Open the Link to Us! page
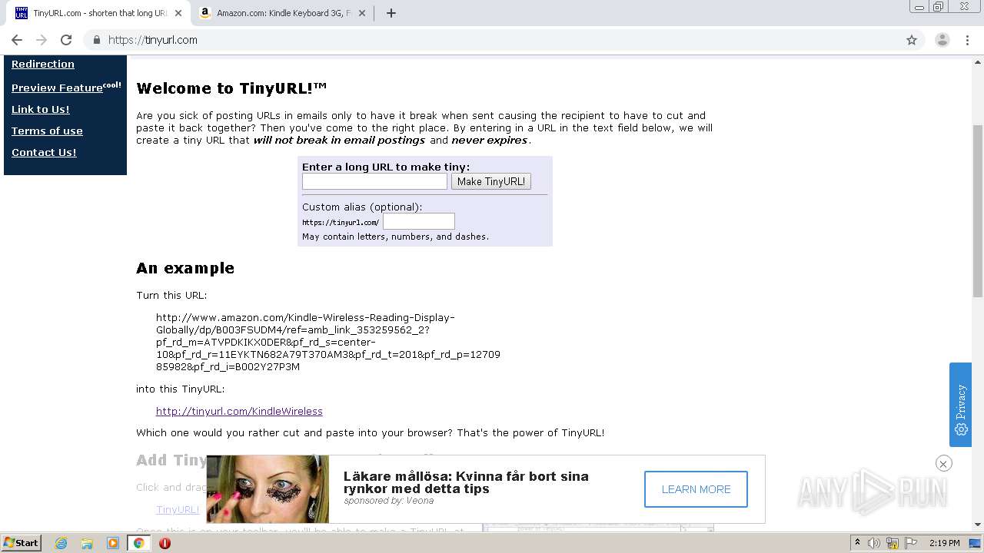984x553 pixels. [41, 109]
